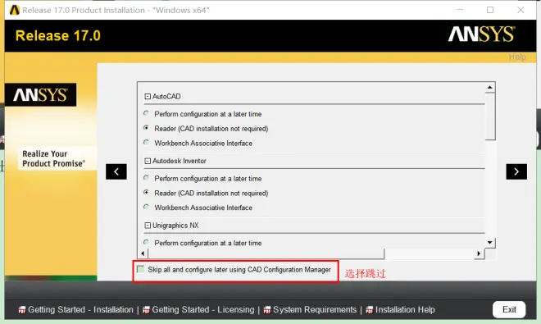Advance with the next step arrow
This screenshot has width=541, height=324.
(516, 171)
